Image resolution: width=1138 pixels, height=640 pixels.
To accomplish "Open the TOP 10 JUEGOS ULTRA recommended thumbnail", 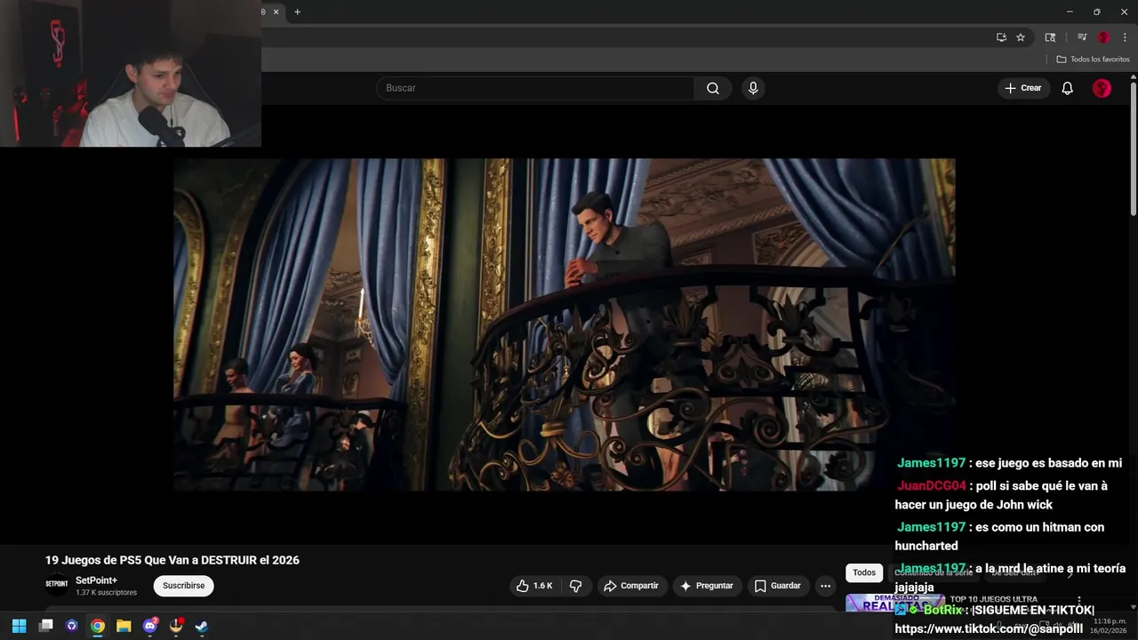I will (x=894, y=604).
